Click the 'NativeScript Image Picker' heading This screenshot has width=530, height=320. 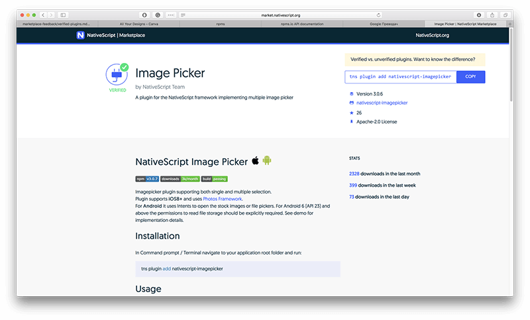pyautogui.click(x=191, y=162)
